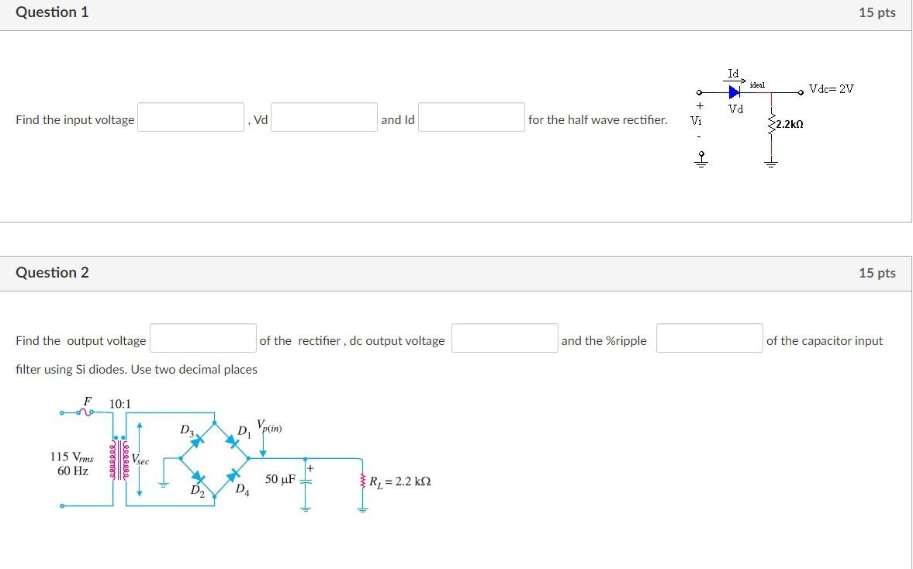Click the %ripple answer box
The height and width of the screenshot is (569, 913).
coord(708,337)
